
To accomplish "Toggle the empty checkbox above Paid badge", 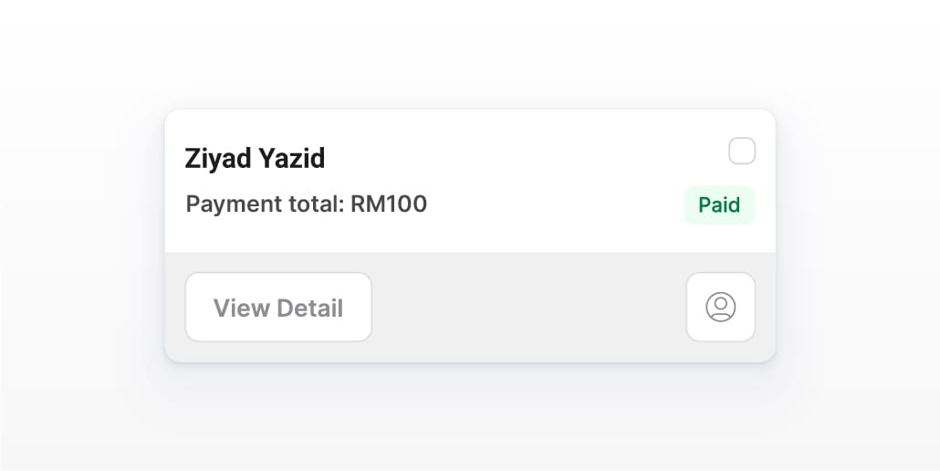I will [742, 151].
